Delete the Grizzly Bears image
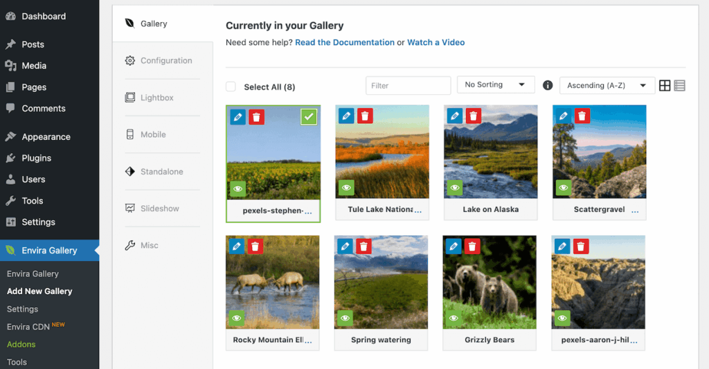The image size is (709, 369). pos(472,246)
